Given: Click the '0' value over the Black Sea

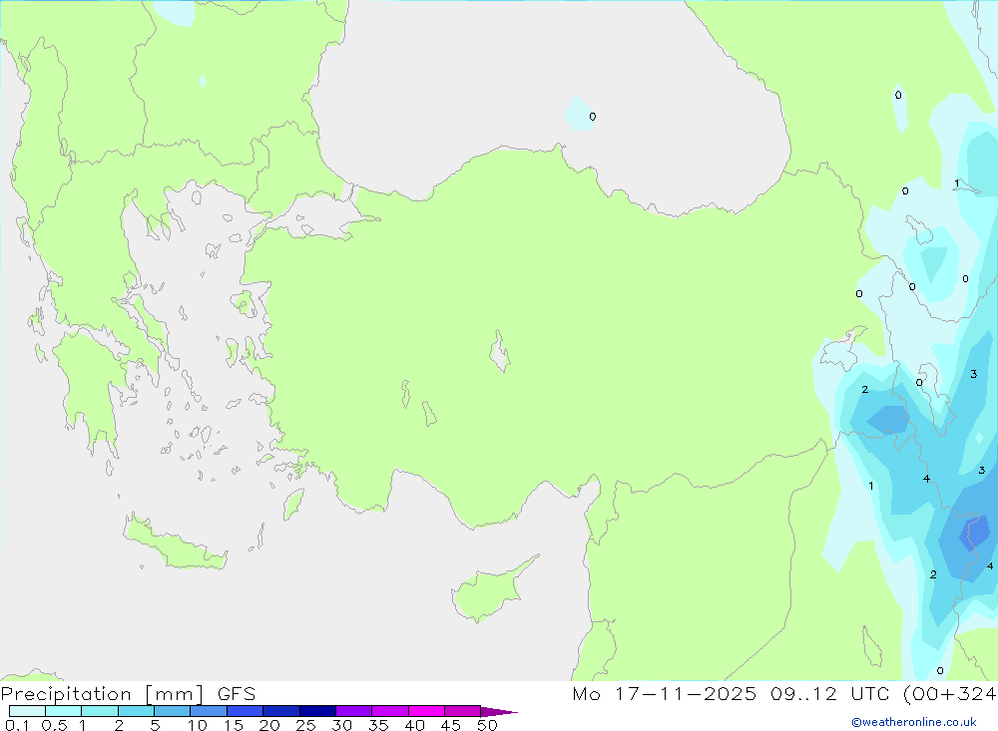Looking at the screenshot, I should point(593,117).
